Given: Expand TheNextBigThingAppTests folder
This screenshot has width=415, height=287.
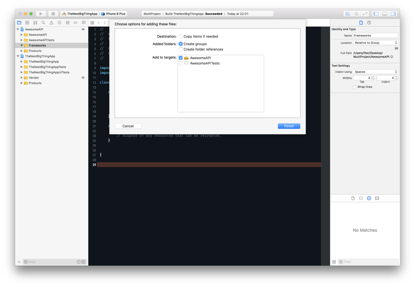Looking at the screenshot, I should click(x=22, y=67).
